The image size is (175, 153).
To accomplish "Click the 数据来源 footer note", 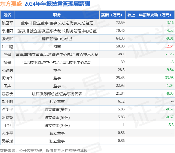I will click(44, 151).
